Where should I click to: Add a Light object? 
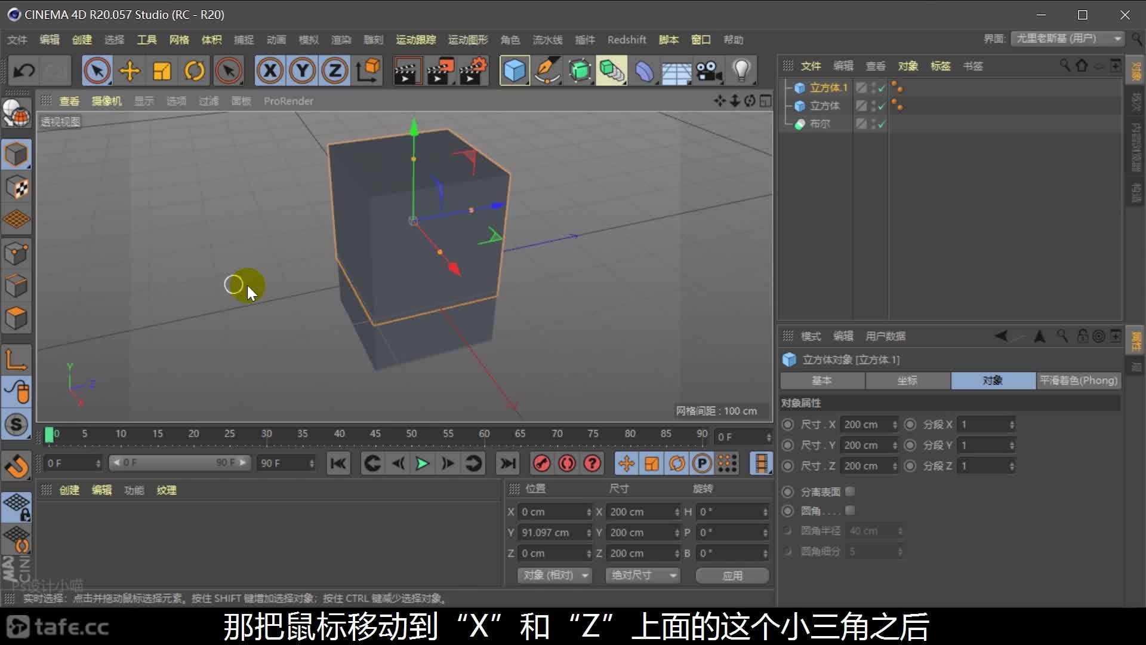[x=741, y=71]
